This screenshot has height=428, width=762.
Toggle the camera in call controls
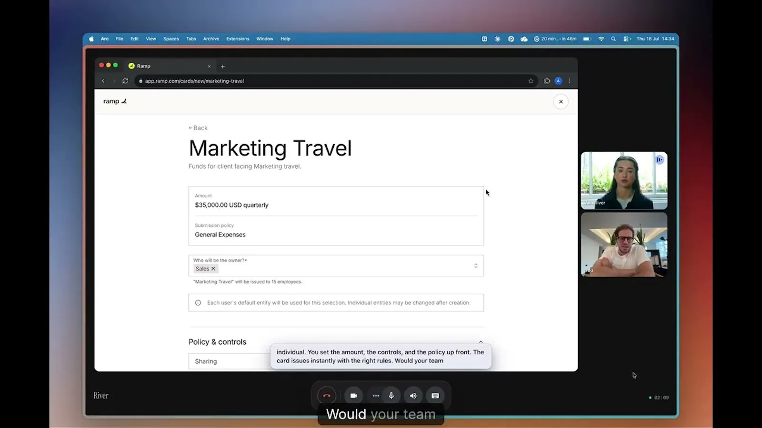pyautogui.click(x=354, y=396)
